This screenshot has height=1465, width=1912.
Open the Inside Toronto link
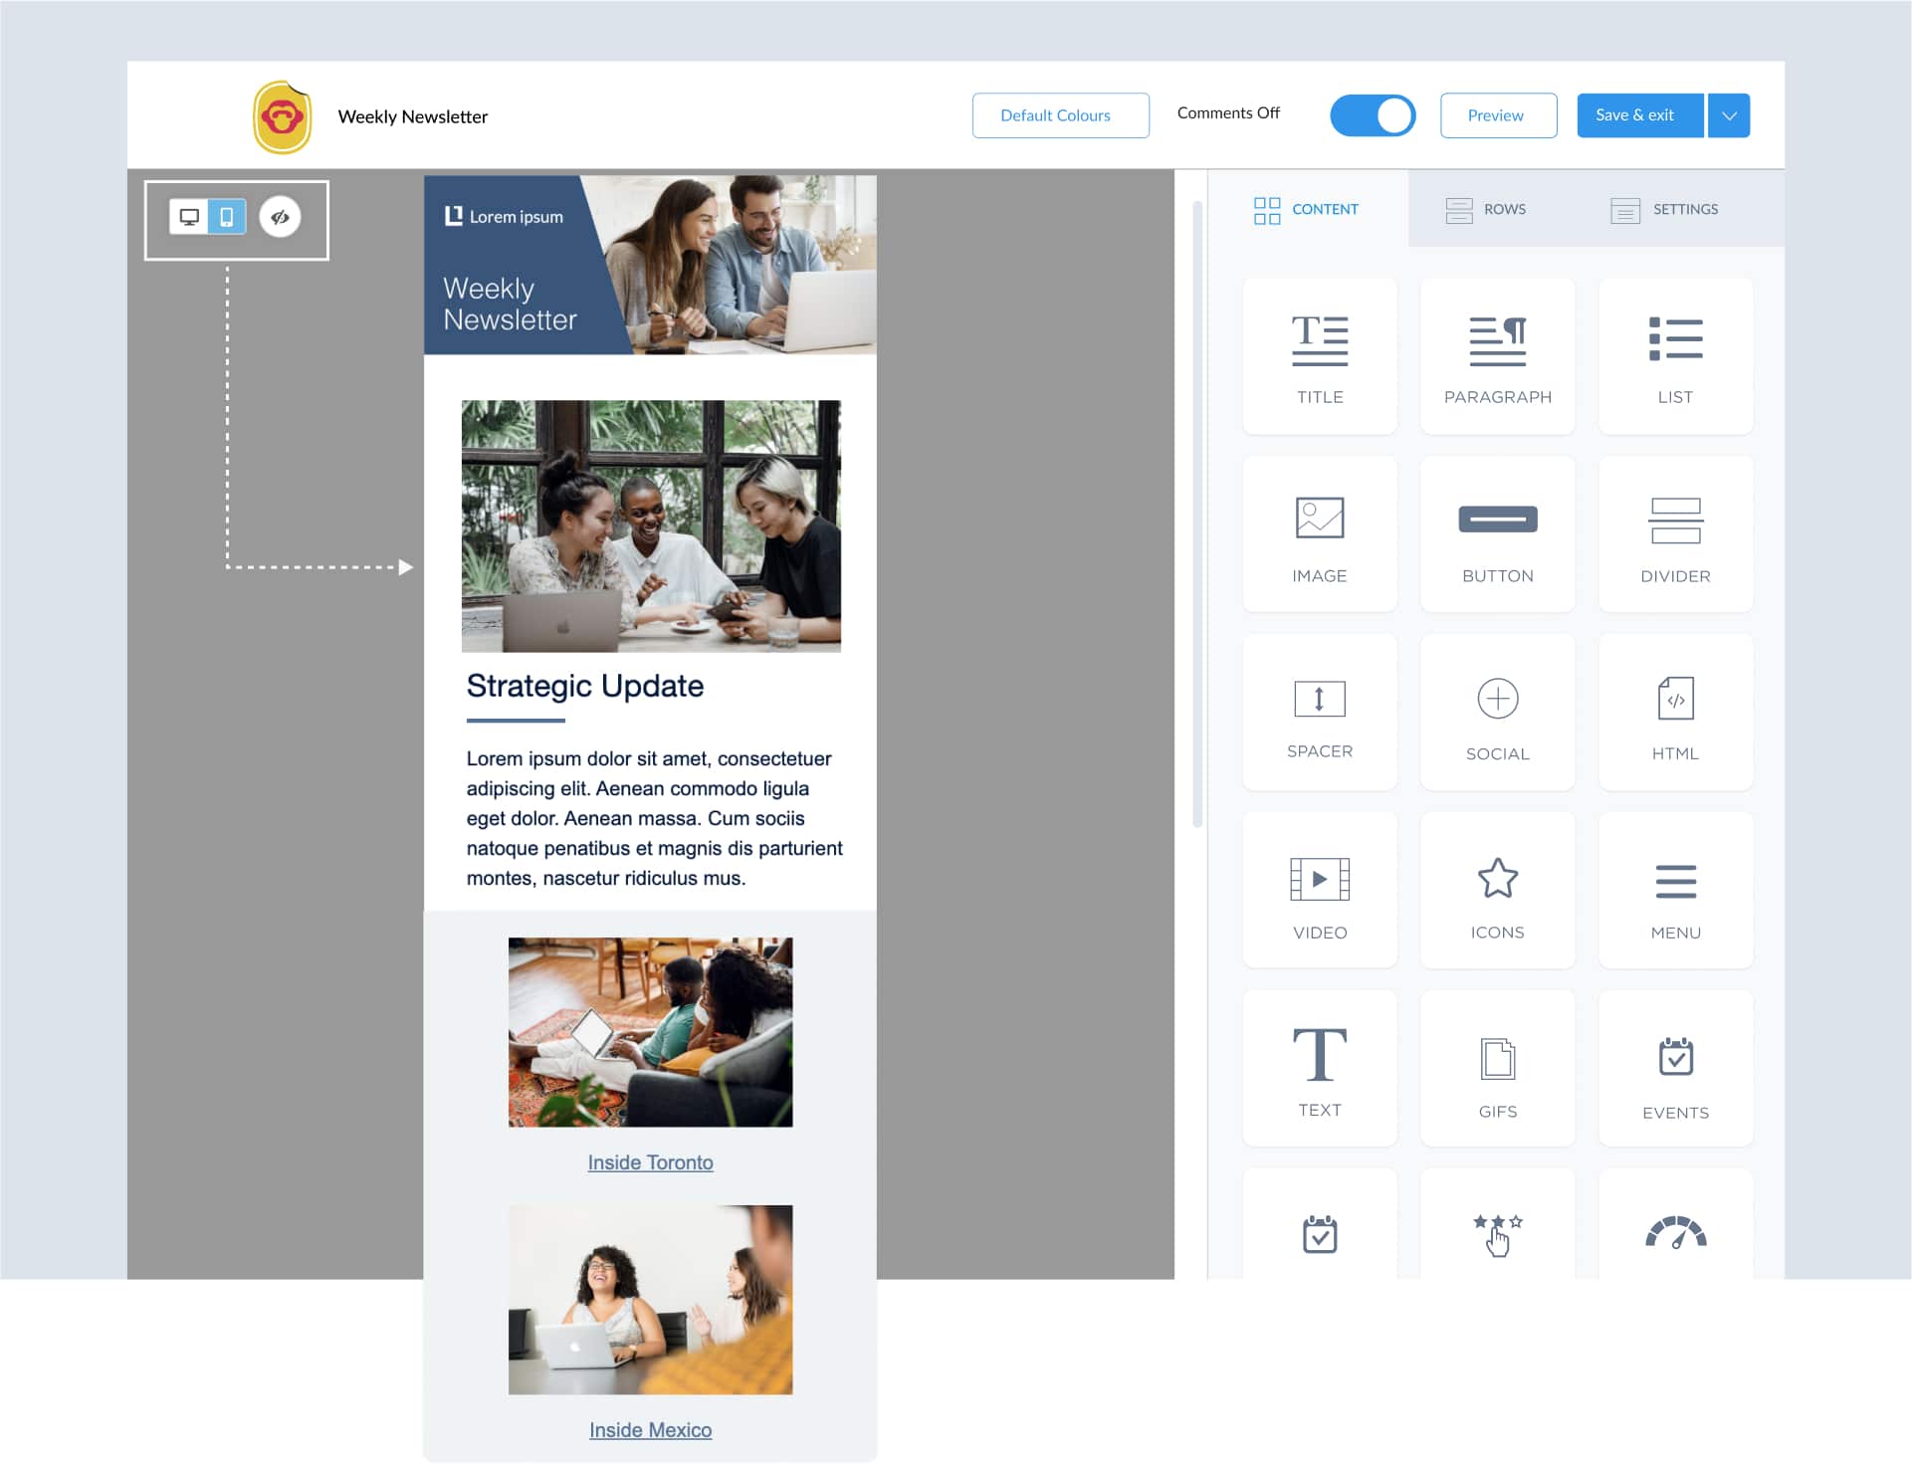coord(649,1161)
